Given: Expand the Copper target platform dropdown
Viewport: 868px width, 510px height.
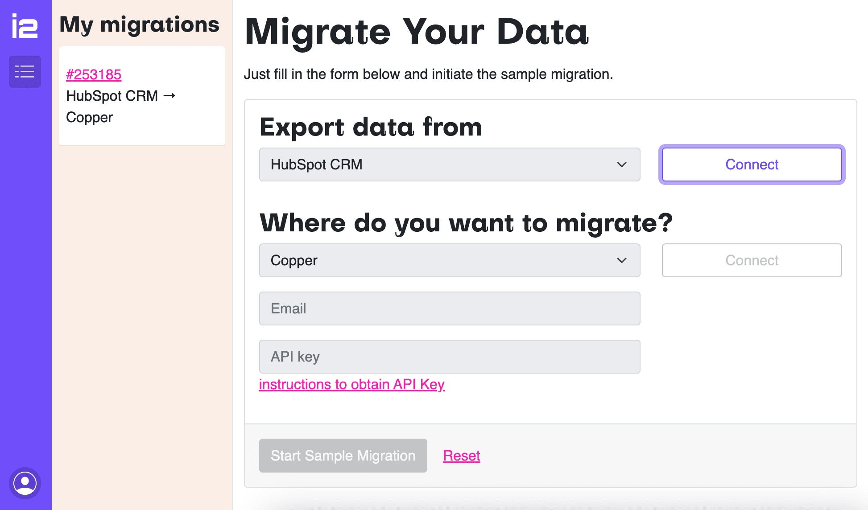Looking at the screenshot, I should (449, 260).
